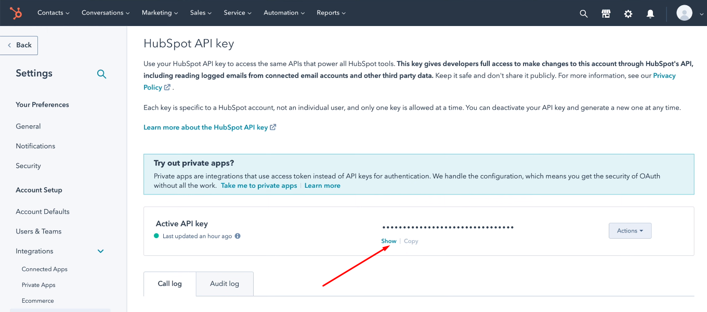Click external-link icon after HubSpot API key link
This screenshot has width=707, height=312.
pyautogui.click(x=273, y=127)
